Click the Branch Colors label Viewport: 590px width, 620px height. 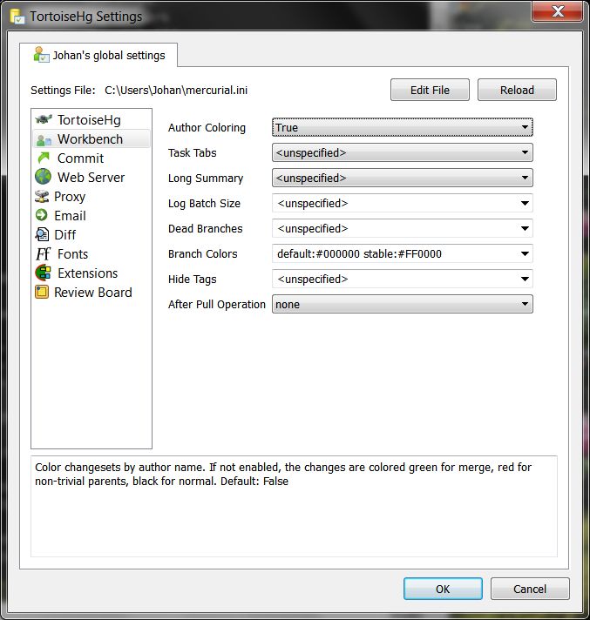pos(202,253)
